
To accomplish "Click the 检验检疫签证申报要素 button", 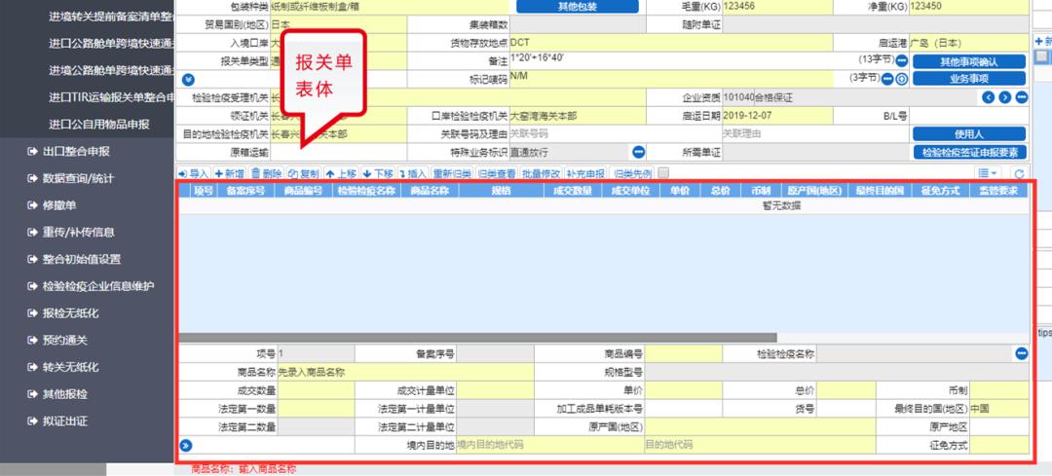I will coord(969,152).
